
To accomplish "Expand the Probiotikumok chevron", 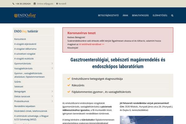I will 52,101.
